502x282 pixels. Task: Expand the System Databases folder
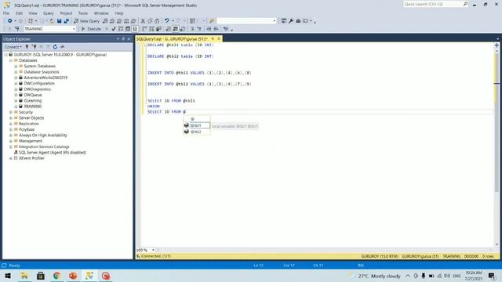click(16, 66)
